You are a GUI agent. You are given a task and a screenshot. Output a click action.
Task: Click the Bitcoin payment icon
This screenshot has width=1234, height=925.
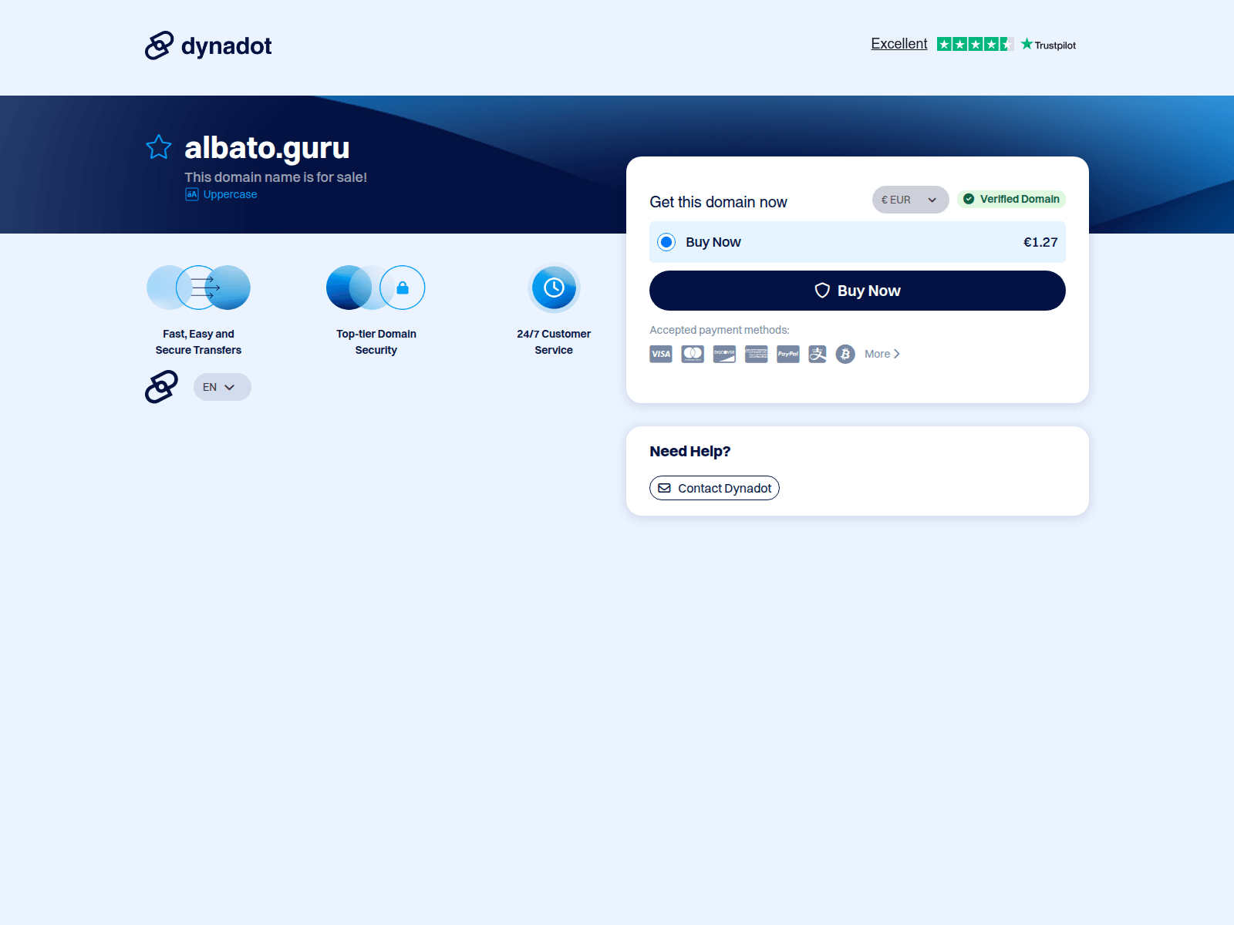(x=845, y=354)
